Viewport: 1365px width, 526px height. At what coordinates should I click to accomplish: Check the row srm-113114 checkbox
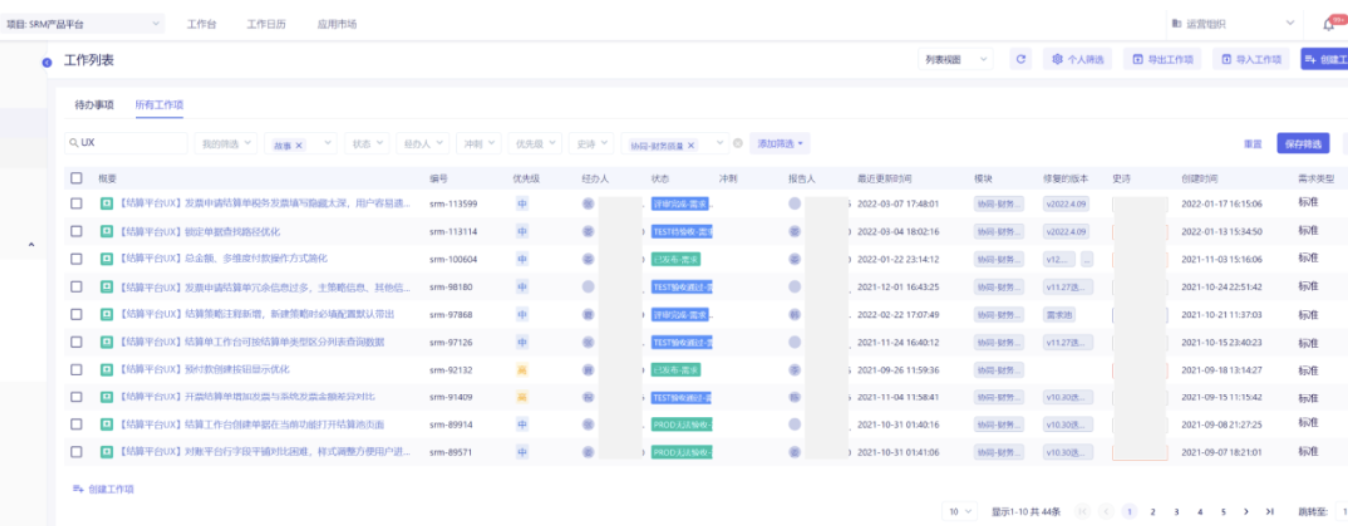click(77, 231)
